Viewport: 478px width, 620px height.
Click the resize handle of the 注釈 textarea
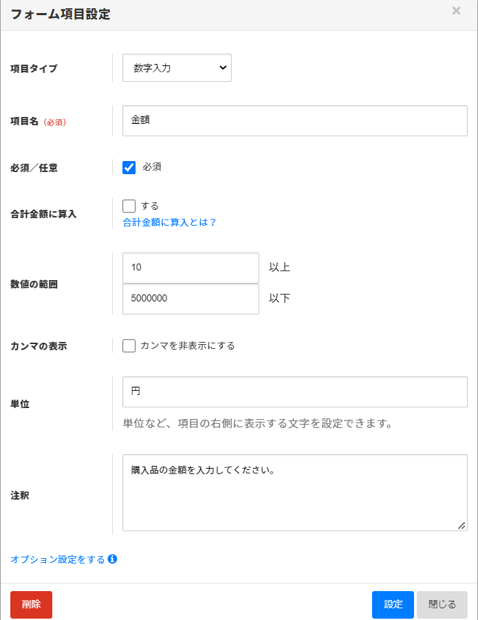point(461,525)
